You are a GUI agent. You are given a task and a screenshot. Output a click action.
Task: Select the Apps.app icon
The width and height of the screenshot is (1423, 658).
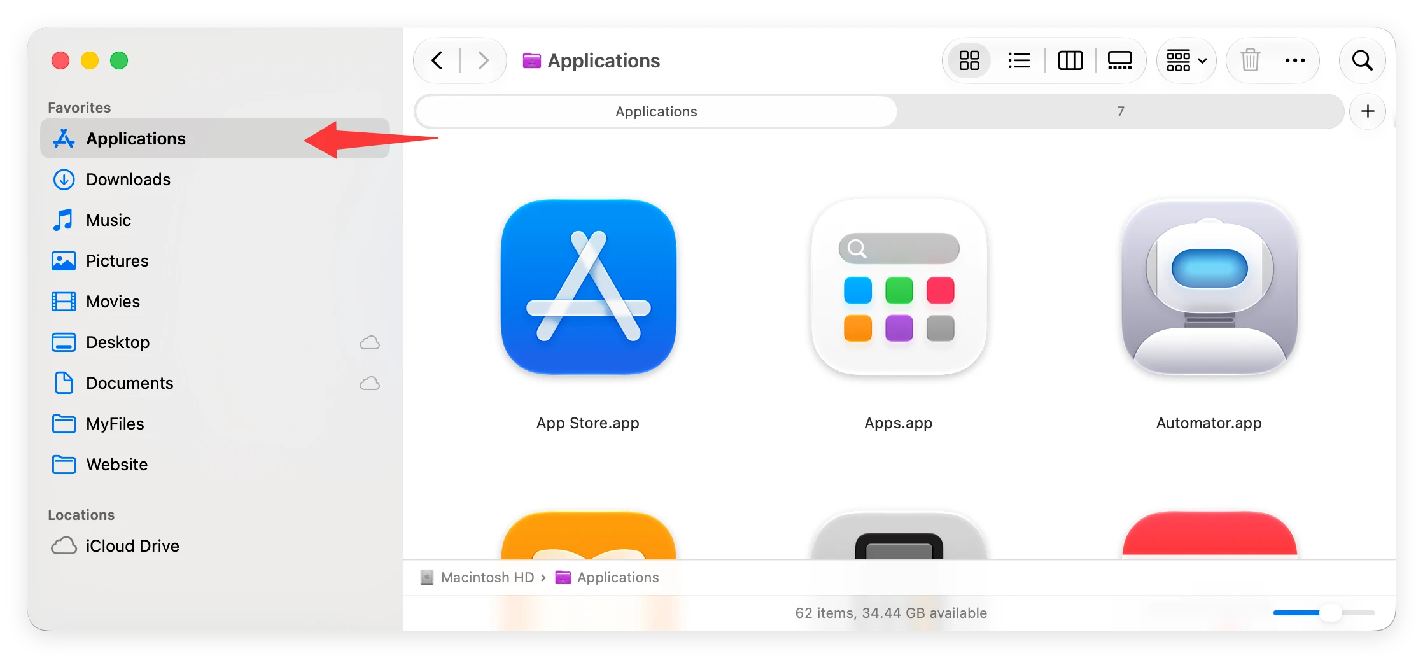899,288
